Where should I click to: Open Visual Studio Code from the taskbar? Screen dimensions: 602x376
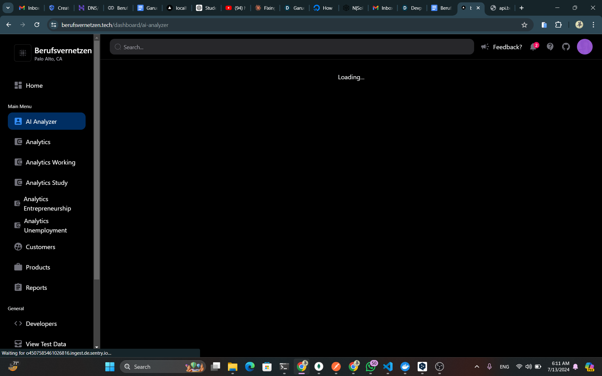click(x=388, y=367)
